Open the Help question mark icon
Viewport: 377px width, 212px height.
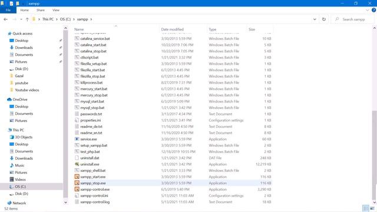click(373, 10)
